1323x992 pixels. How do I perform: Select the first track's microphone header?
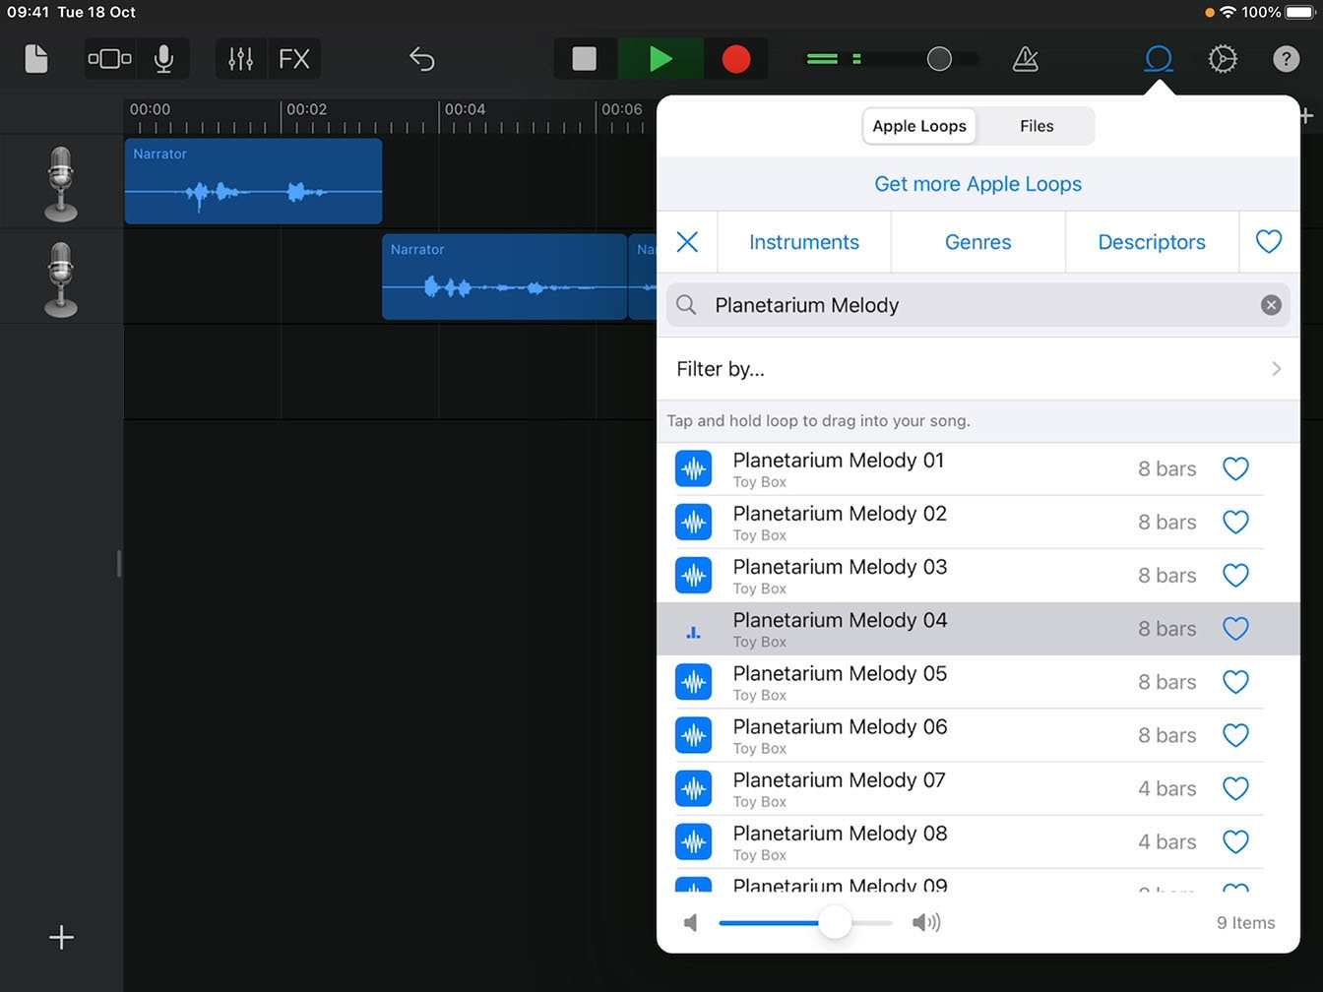(x=61, y=183)
